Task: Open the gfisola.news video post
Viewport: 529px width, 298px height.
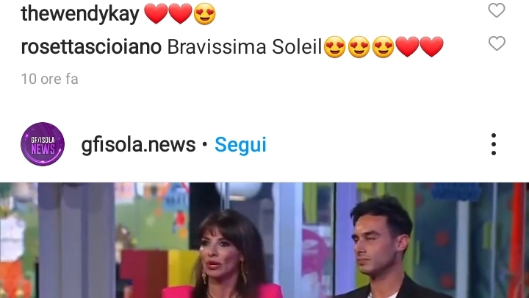Action: [x=264, y=240]
